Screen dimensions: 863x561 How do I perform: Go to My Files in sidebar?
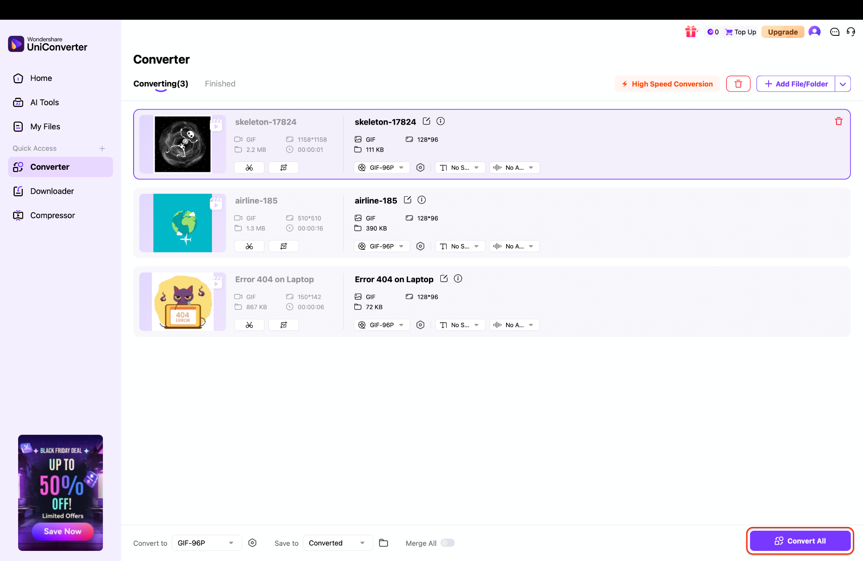tap(46, 126)
